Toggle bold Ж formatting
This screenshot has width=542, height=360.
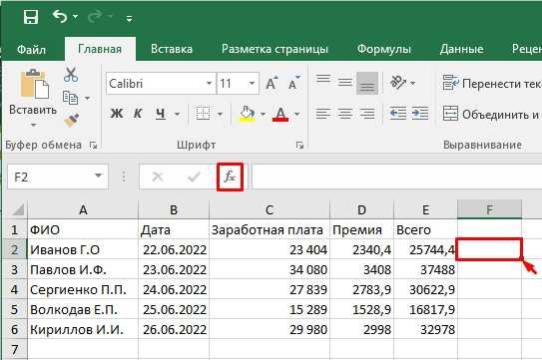[117, 114]
